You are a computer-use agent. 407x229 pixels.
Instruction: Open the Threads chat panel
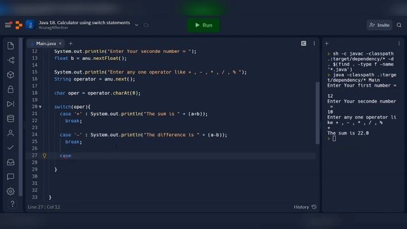coord(11,177)
